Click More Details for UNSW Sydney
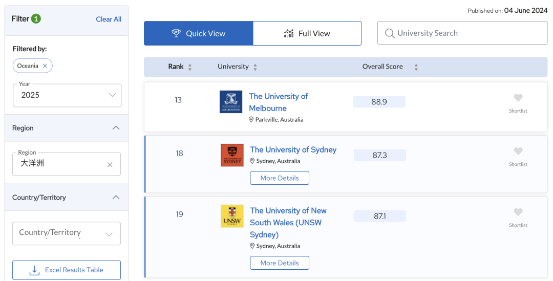Viewport: 553px width, 281px height. pos(280,263)
